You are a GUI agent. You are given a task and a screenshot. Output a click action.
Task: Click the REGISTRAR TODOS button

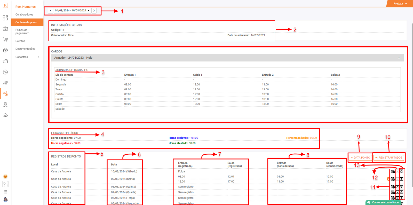click(x=388, y=157)
